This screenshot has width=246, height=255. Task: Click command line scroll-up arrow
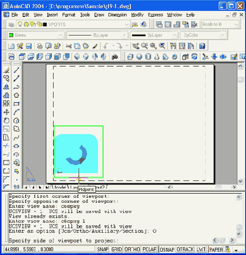(x=239, y=197)
